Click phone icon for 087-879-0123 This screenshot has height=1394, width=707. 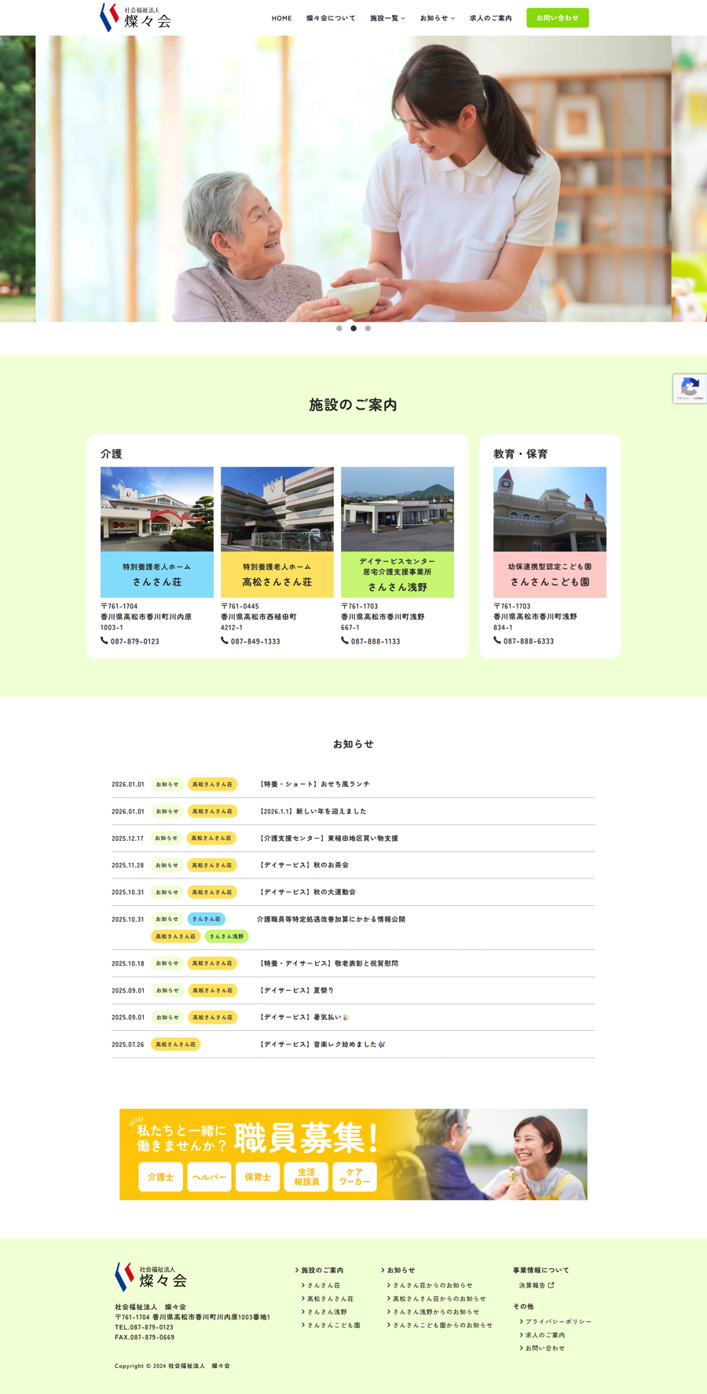tap(104, 640)
